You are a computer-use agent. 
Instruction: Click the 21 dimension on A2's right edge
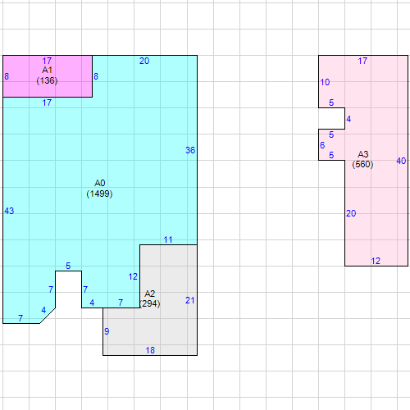[190, 300]
